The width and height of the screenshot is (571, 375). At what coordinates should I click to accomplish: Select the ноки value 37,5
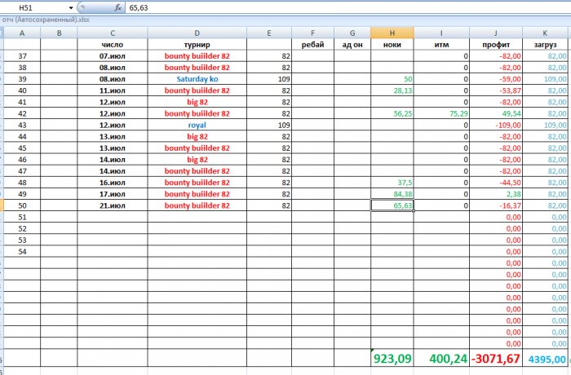(x=392, y=183)
